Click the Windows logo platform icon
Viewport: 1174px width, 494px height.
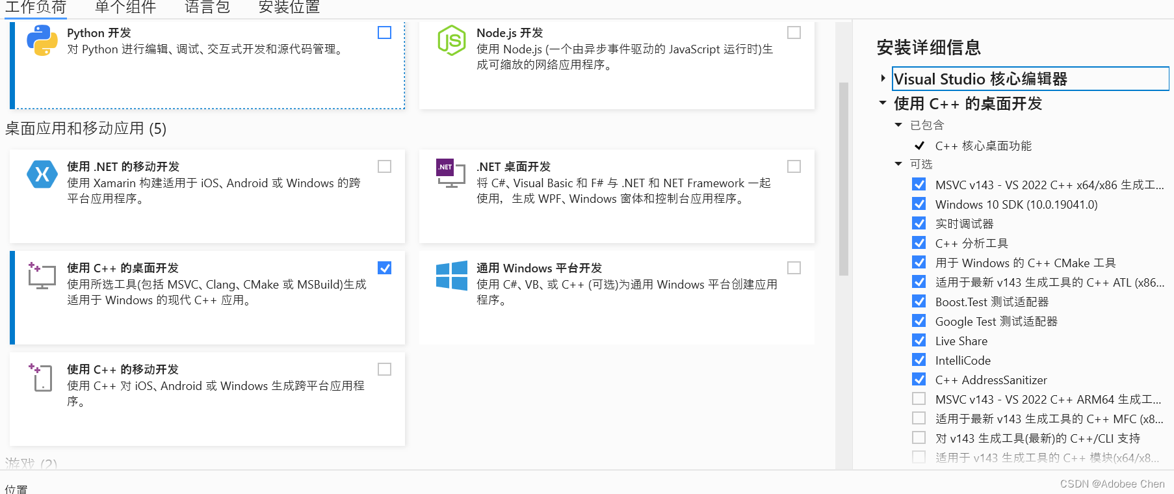[452, 276]
